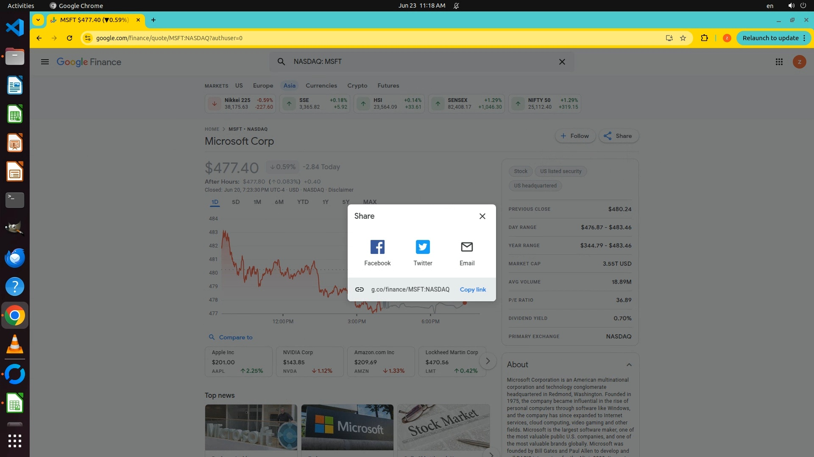Share via Email icon
Viewport: 814px width, 457px height.
(467, 247)
